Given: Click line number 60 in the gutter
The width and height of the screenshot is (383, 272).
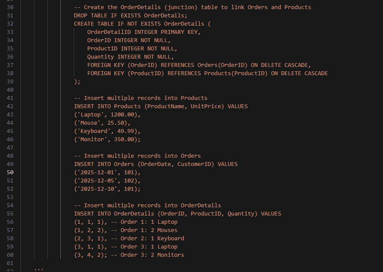Looking at the screenshot, I should click(x=10, y=255).
